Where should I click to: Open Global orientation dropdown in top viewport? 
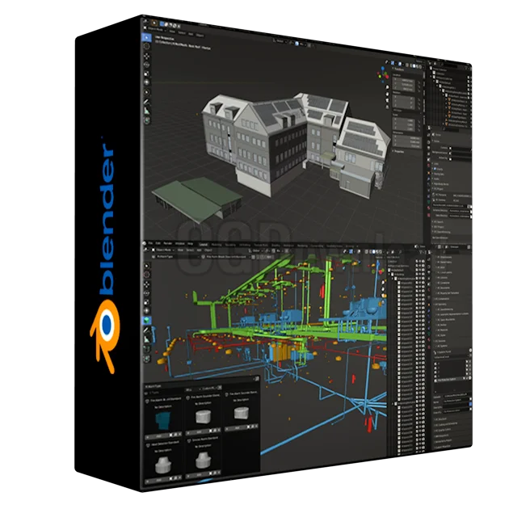click(x=280, y=41)
